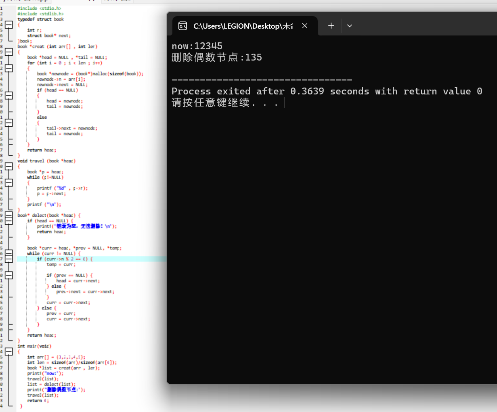
Task: Click the 'prev = curr;' line
Action: (61, 314)
